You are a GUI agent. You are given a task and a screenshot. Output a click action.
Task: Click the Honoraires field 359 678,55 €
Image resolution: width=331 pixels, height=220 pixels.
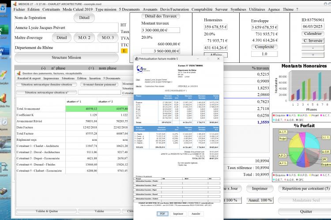click(215, 27)
